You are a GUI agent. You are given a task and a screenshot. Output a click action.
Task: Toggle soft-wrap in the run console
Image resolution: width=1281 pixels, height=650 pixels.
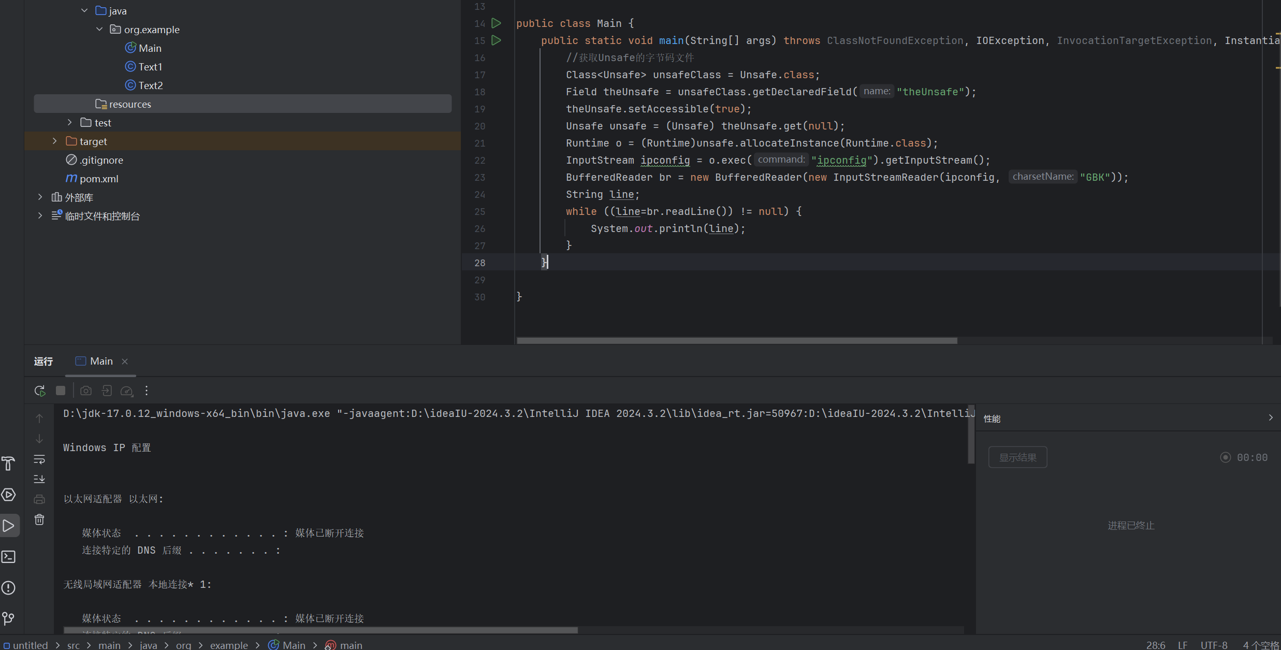39,459
